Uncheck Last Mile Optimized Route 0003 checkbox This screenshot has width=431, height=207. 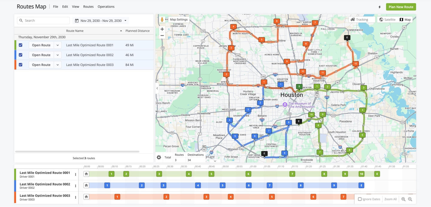(20, 65)
